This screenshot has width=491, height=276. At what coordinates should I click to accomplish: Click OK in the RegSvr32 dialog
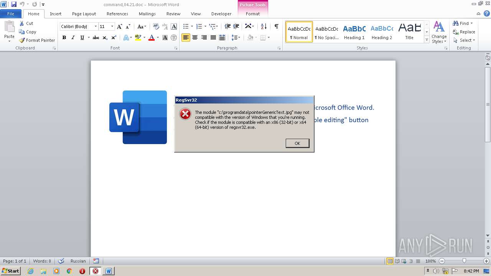point(297,143)
